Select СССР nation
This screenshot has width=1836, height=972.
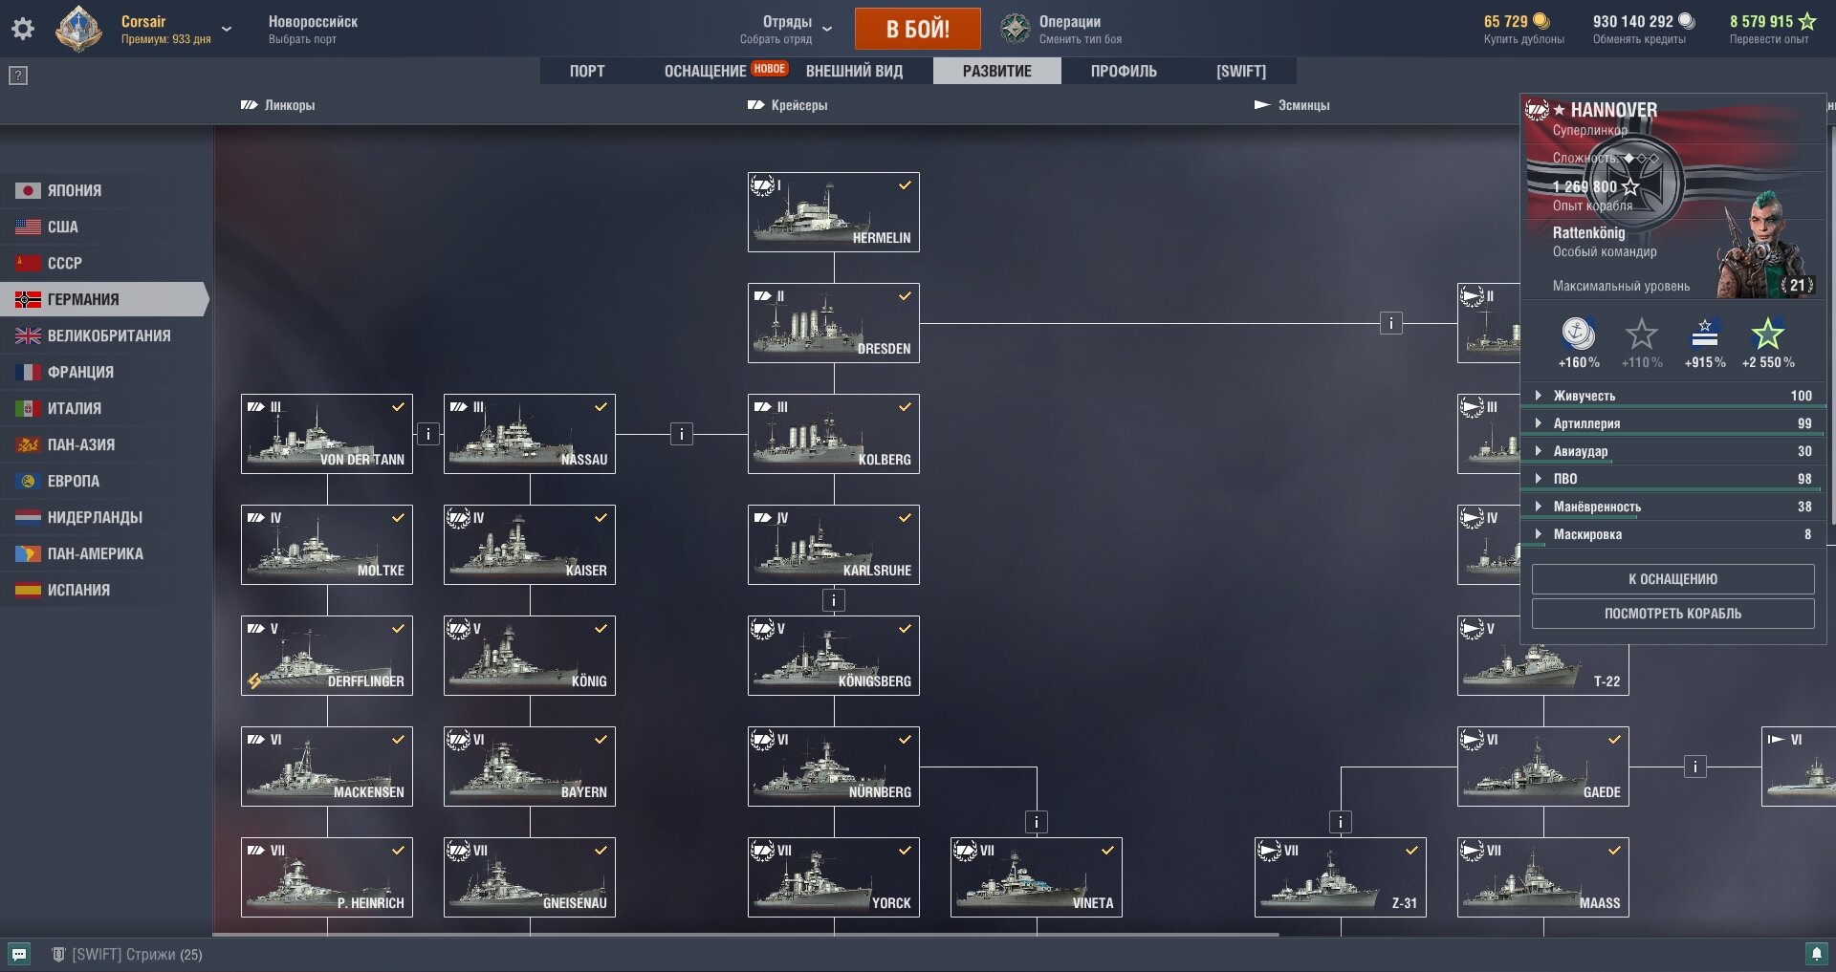[105, 263]
